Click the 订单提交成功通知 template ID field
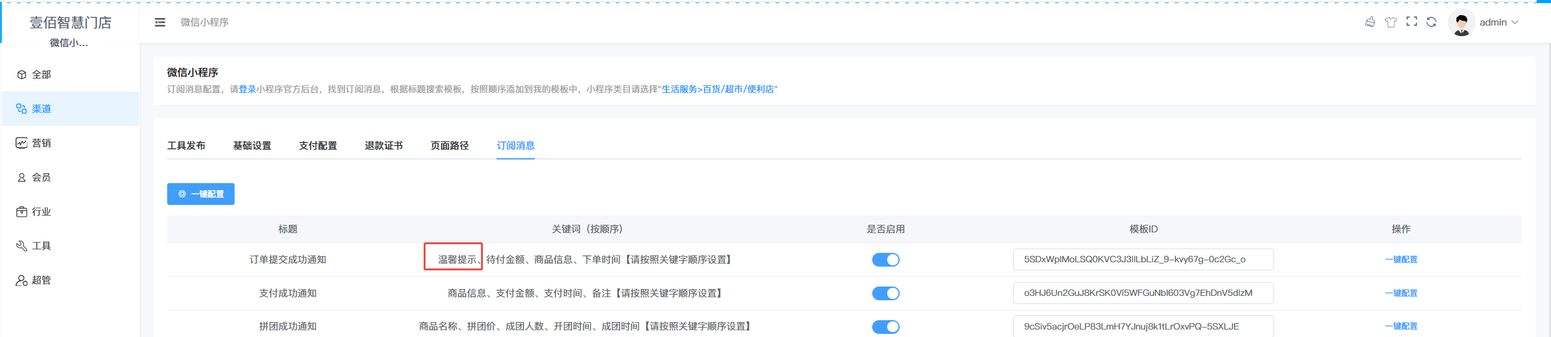The height and width of the screenshot is (337, 1551). [1143, 260]
